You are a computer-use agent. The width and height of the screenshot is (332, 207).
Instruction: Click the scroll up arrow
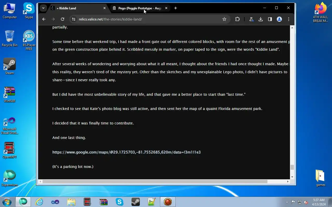[292, 27]
